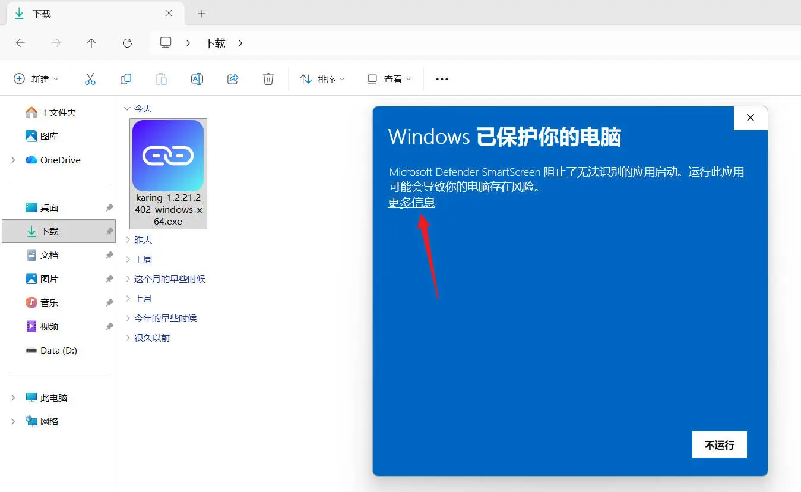Click the Copy icon in toolbar
Image resolution: width=801 pixels, height=492 pixels.
[x=126, y=79]
